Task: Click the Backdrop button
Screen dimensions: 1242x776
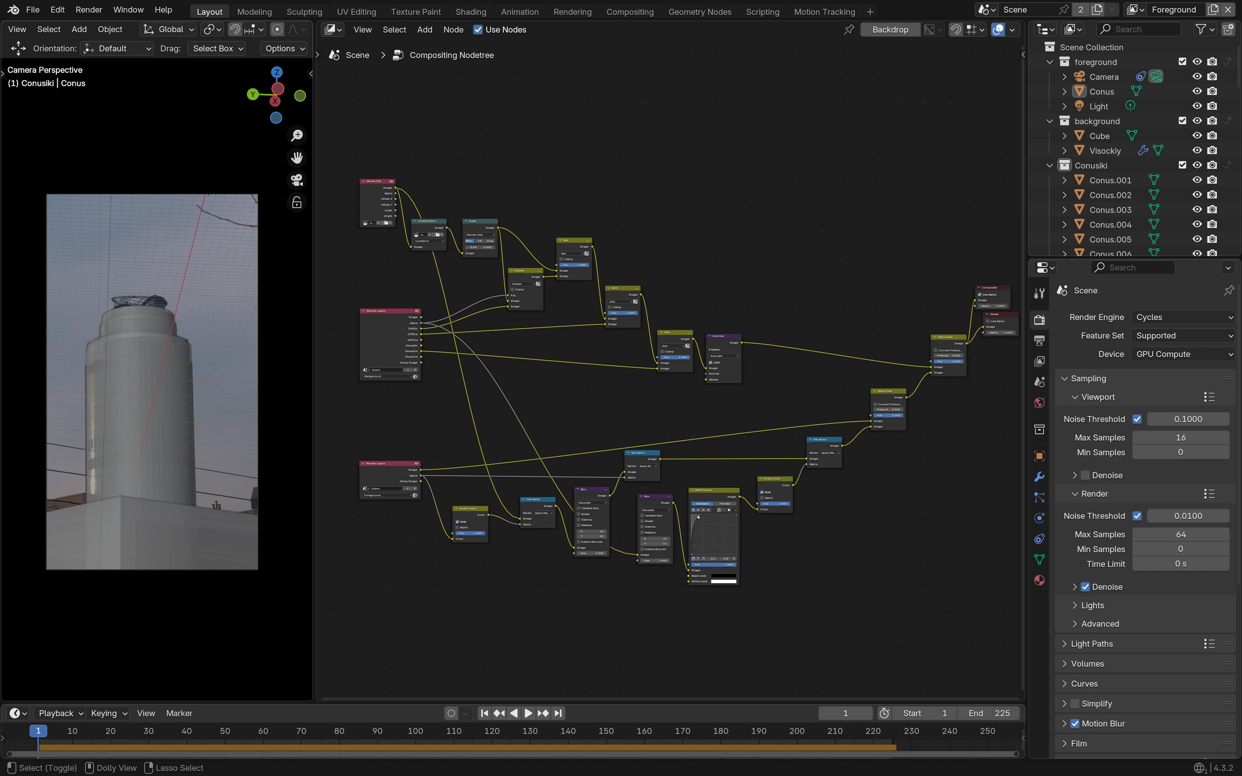Action: [890, 30]
